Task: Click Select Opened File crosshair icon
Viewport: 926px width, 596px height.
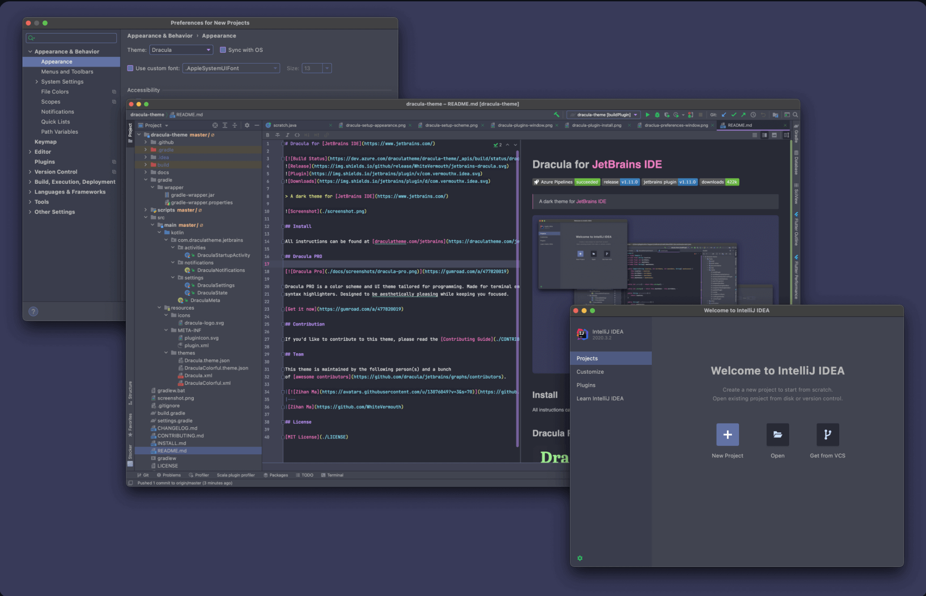Action: pos(215,125)
